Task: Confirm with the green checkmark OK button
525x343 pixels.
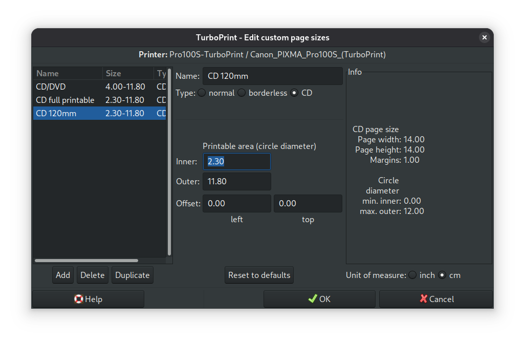Action: click(x=319, y=299)
